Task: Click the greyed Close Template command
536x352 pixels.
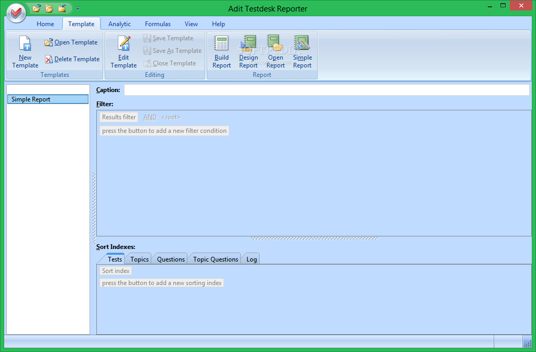Action: coord(170,63)
